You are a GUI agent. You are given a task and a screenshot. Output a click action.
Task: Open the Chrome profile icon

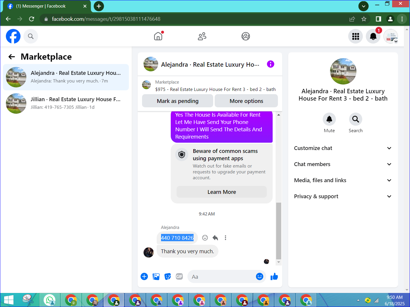[x=390, y=19]
